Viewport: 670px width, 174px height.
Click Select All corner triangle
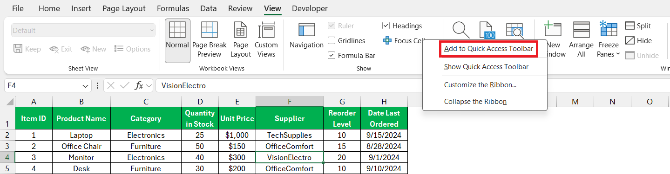coord(10,102)
